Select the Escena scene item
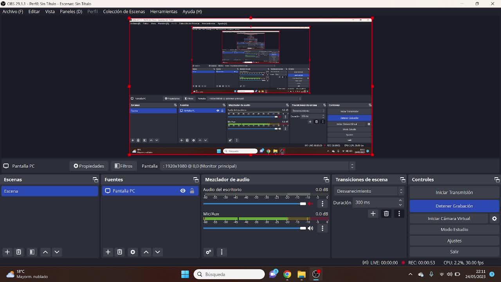Viewport: 501px width, 282px height. (x=50, y=191)
